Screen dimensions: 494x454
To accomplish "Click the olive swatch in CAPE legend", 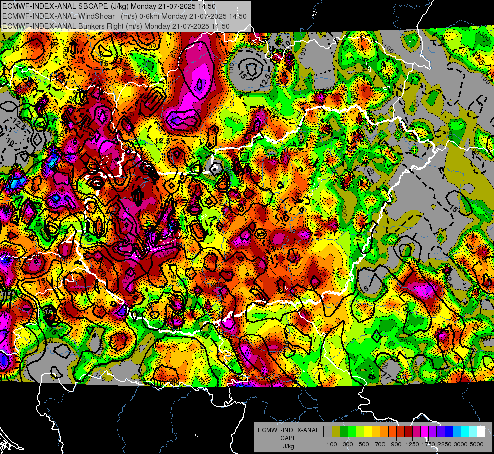I will click(336, 432).
